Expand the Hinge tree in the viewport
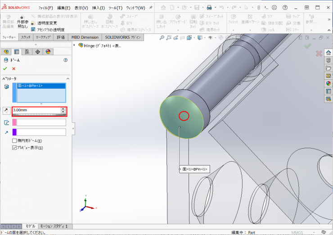 (75, 45)
